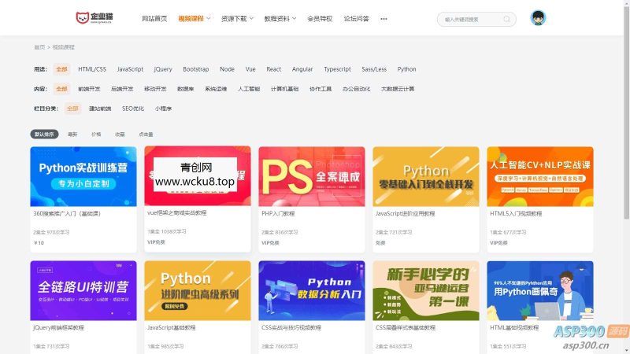Viewport: 630px width, 354px height.
Task: Choose the 移动开发 content filter
Action: (x=155, y=89)
